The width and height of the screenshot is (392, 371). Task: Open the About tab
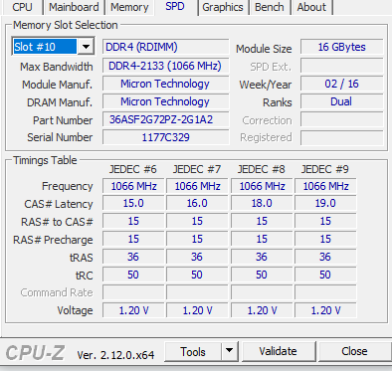[x=311, y=7]
